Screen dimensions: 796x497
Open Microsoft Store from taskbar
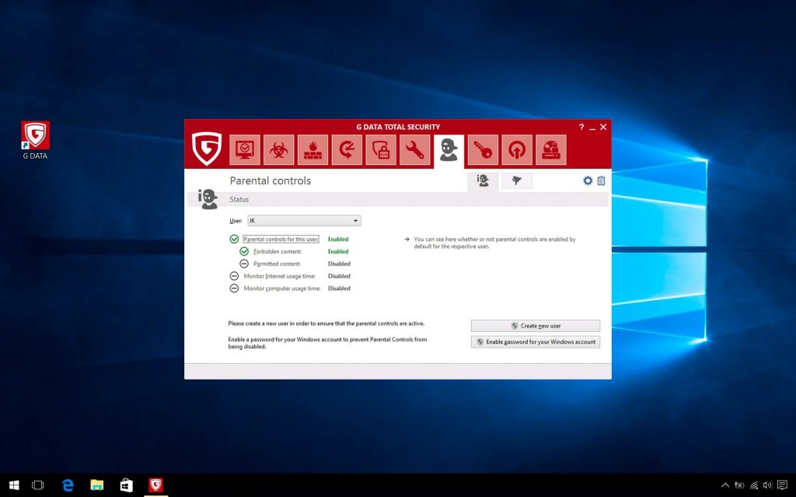[x=127, y=485]
